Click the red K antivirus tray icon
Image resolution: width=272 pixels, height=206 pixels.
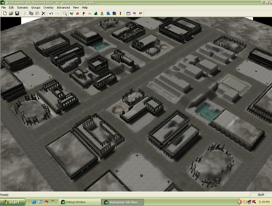254,202
